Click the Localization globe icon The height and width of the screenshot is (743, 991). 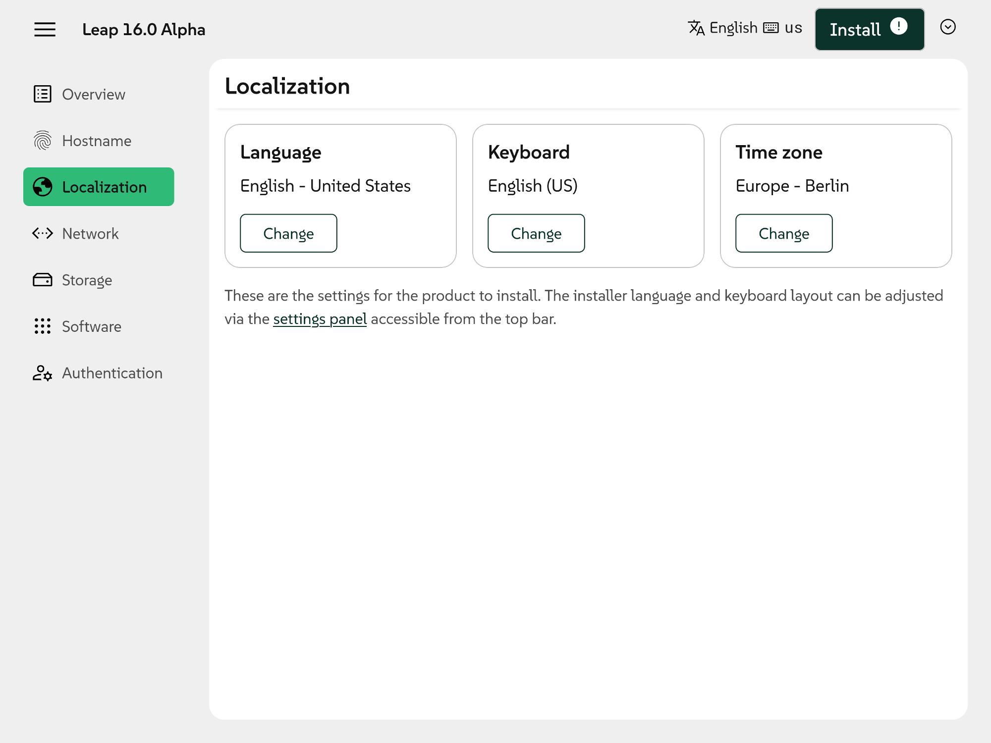point(43,187)
